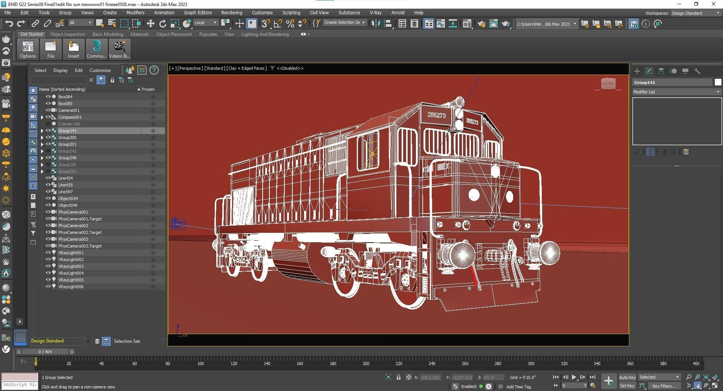
Task: Toggle frozen state of Group141
Action: click(153, 131)
